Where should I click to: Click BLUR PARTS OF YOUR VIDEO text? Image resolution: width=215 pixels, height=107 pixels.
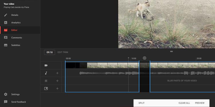coord(182,81)
